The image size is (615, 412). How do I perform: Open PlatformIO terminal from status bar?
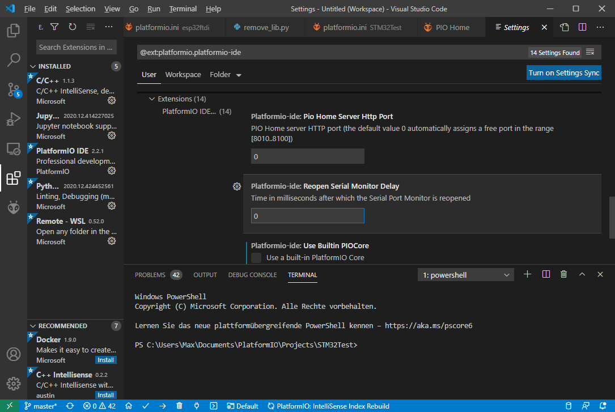tap(213, 406)
